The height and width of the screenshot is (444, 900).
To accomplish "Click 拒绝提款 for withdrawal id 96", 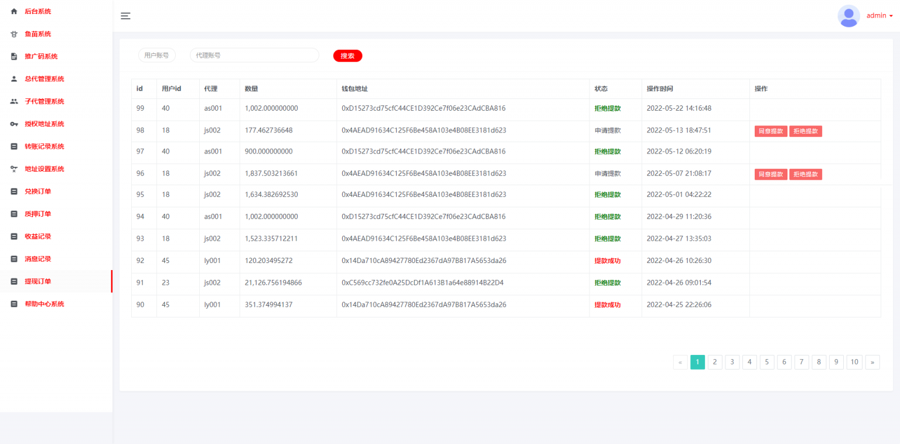I will tap(805, 175).
